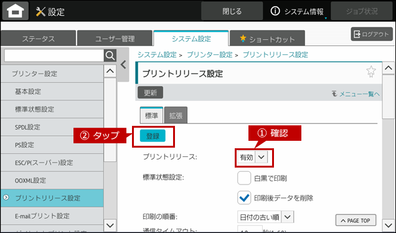Add page to favorites with star icon
The height and width of the screenshot is (233, 396).
click(x=371, y=72)
